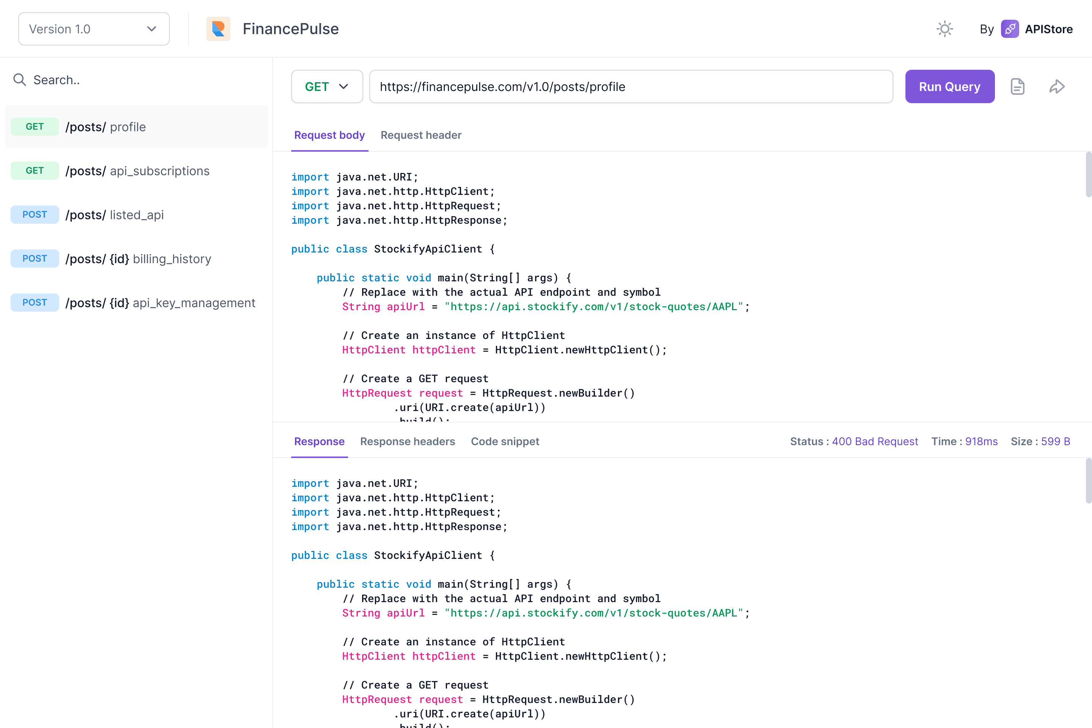Open the Response headers tab

click(x=407, y=441)
